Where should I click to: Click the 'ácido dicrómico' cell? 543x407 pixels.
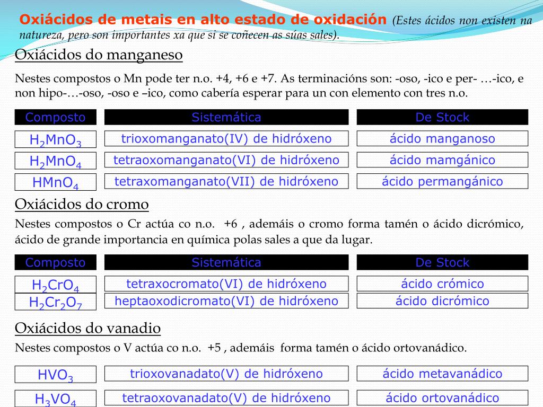[443, 301]
